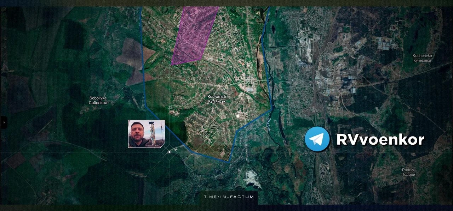The image size is (453, 211).
Task: Select the Kup'yans'k city label
Action: [216, 96]
